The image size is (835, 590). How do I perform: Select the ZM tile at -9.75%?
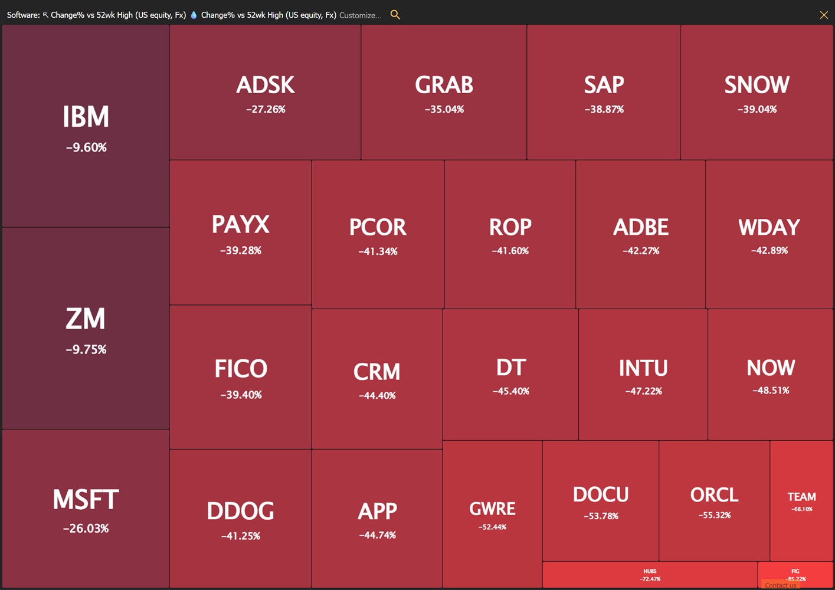(86, 329)
